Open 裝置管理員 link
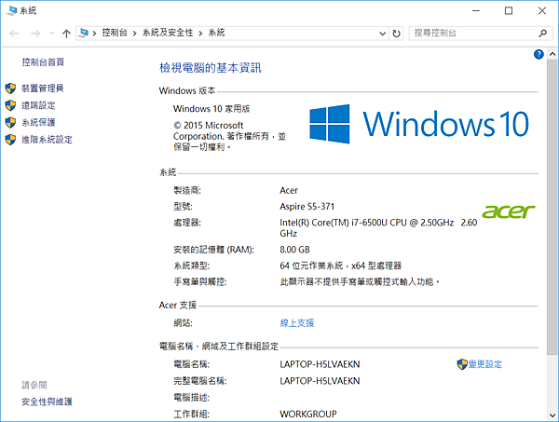 click(43, 88)
